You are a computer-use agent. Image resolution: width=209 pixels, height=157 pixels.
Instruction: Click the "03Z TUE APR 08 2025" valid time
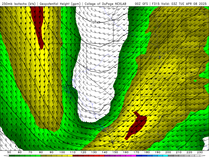[189, 4]
